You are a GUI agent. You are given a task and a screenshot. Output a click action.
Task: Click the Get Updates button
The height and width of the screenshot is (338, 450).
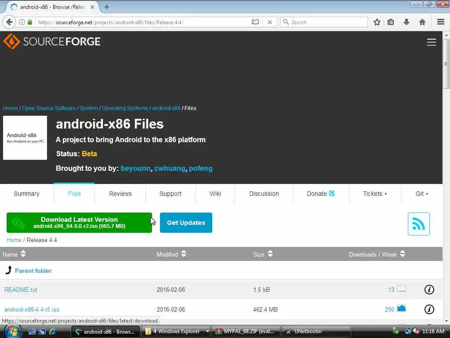(186, 223)
